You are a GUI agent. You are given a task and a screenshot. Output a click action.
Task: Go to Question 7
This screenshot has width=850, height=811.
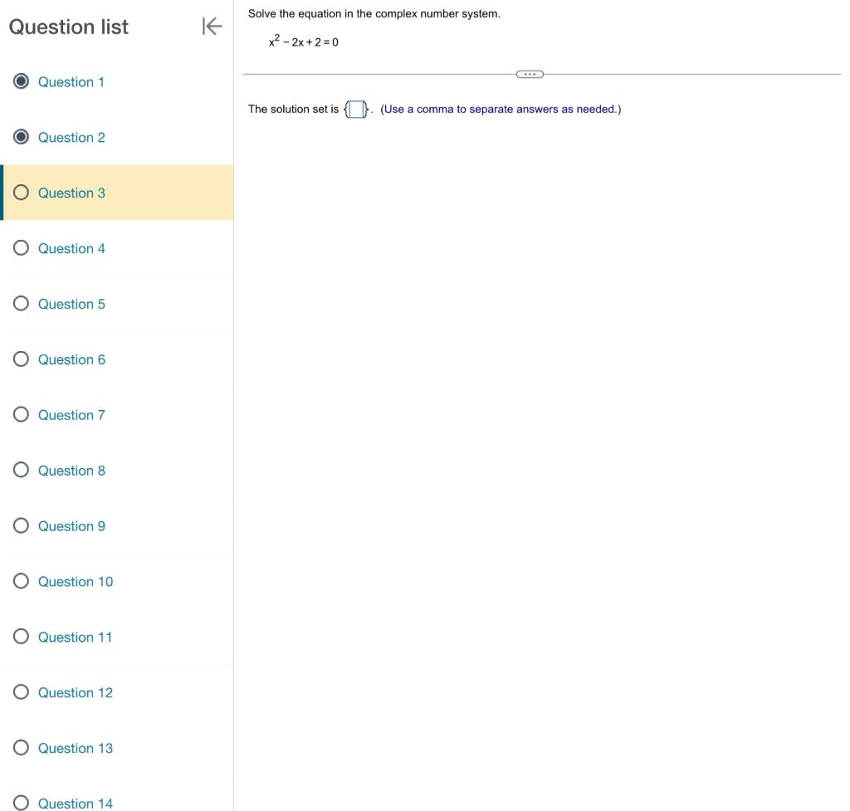71,415
